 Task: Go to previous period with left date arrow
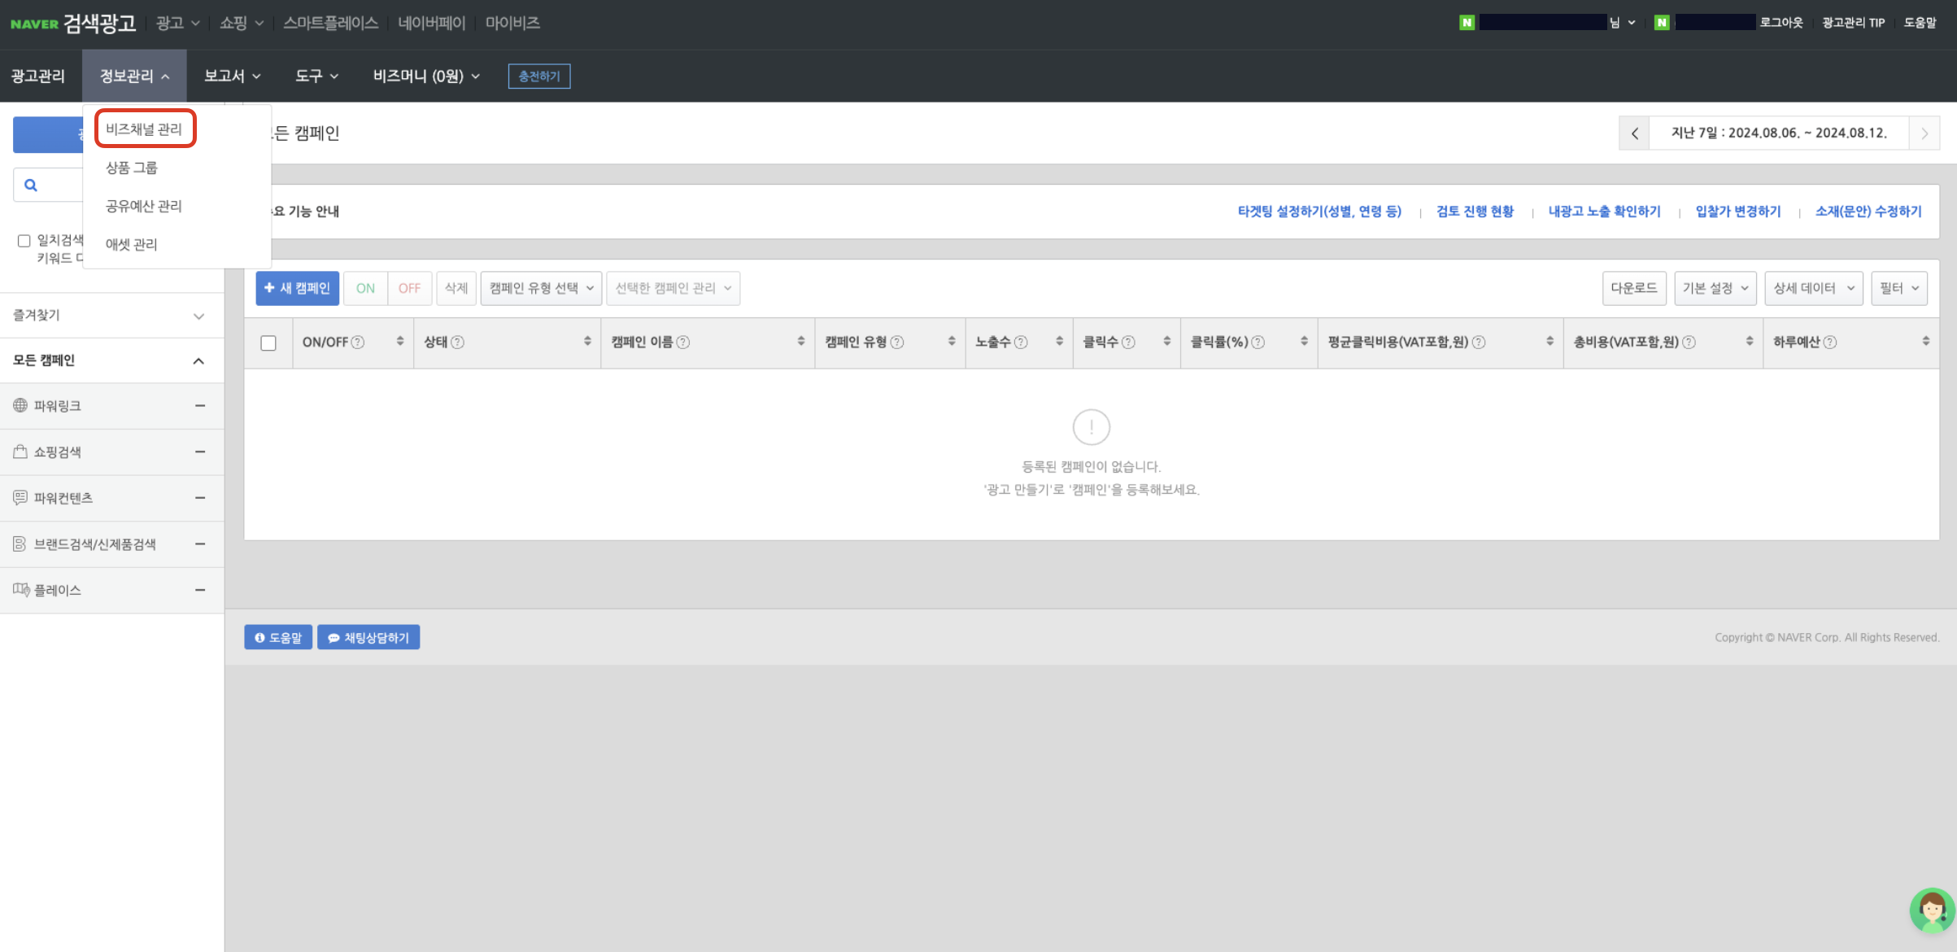click(1634, 133)
